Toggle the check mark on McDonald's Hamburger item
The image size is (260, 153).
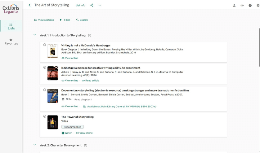click(x=45, y=45)
